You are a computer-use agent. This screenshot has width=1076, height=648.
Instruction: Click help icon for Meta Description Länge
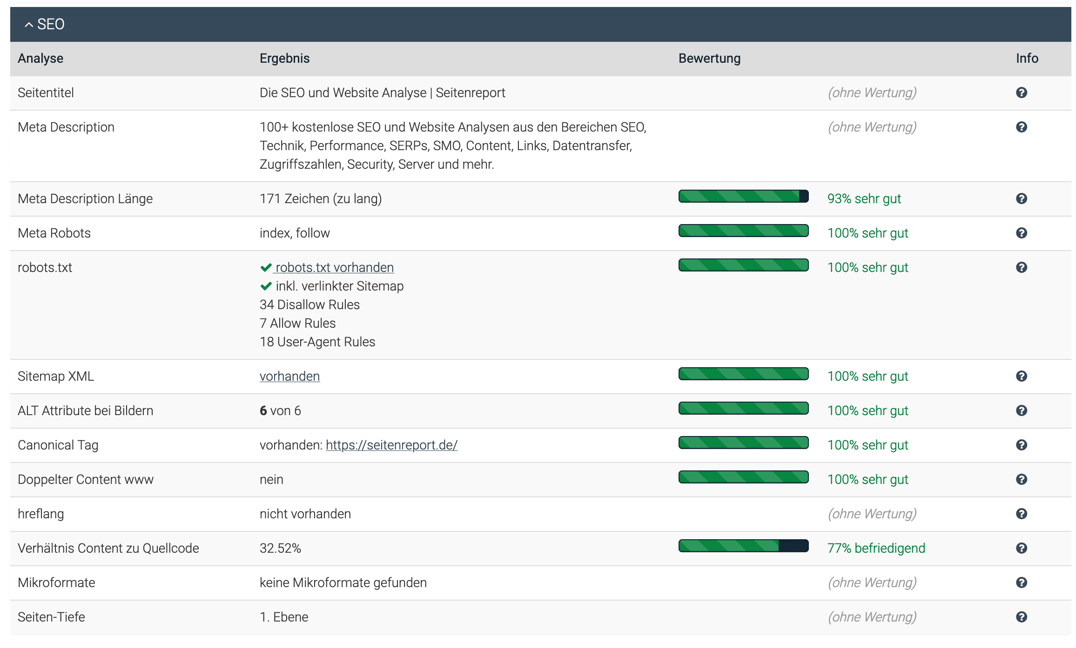pos(1021,198)
